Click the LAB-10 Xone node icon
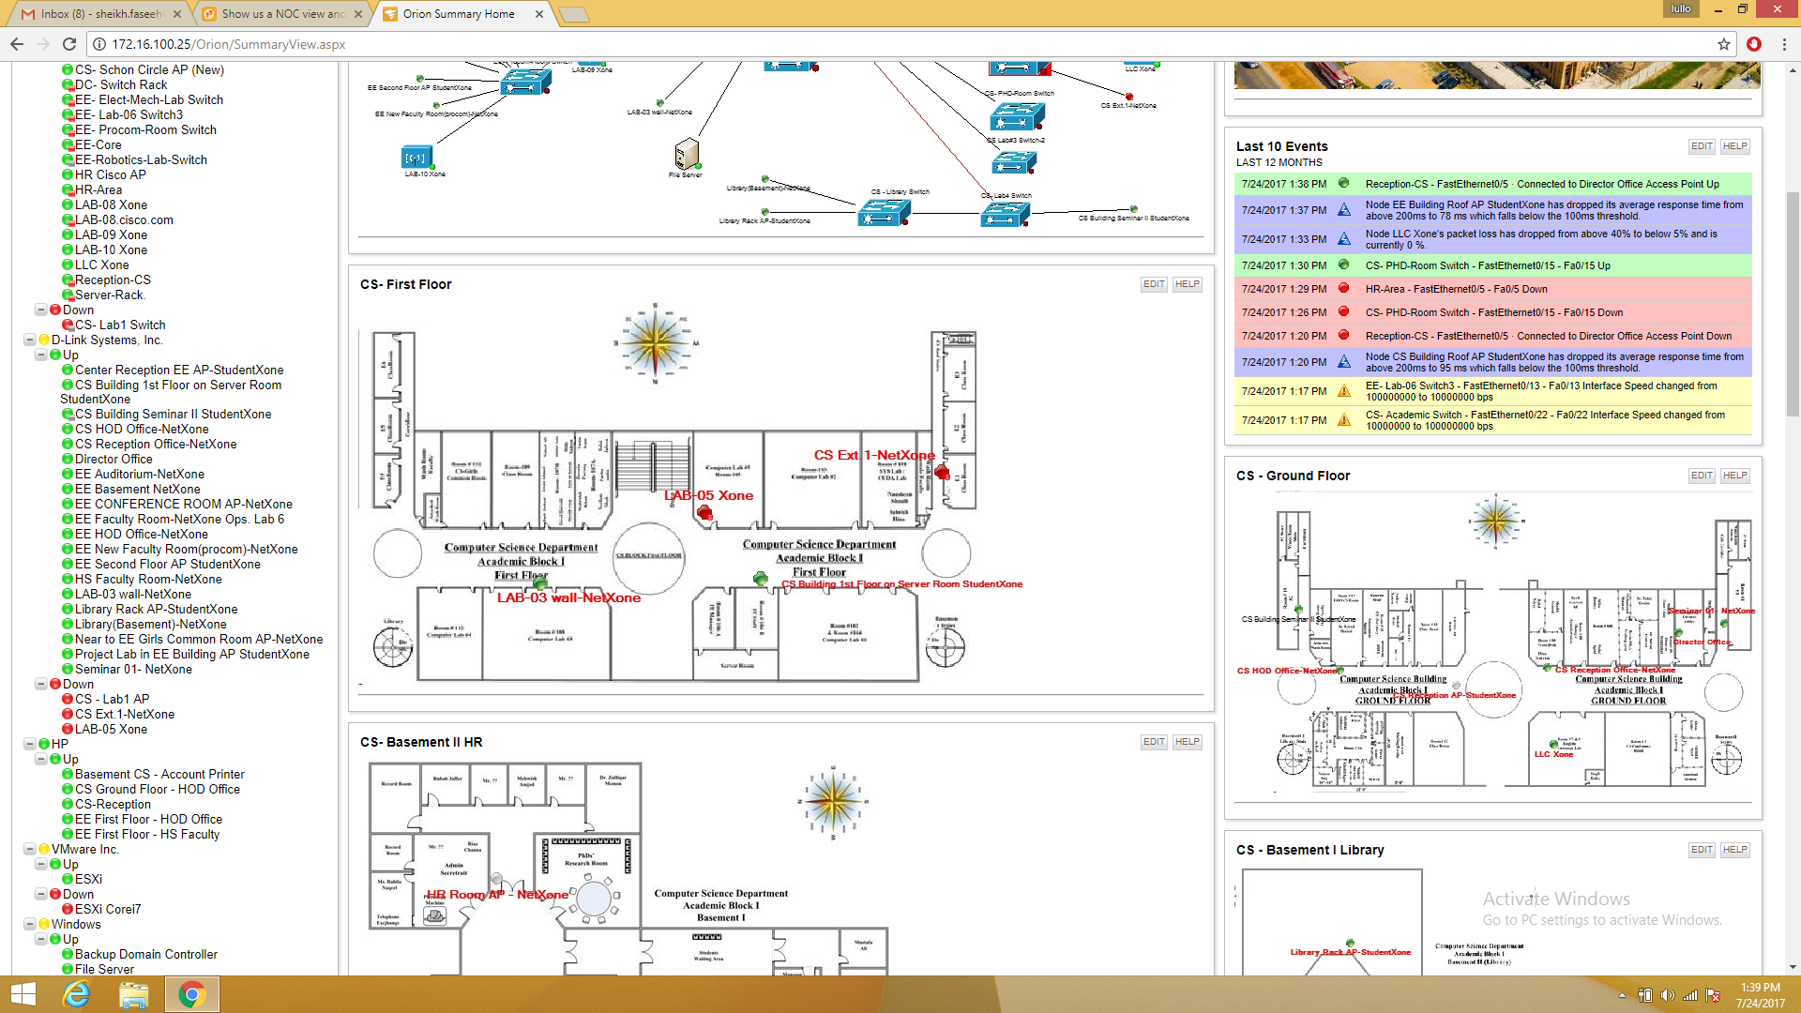1801x1013 pixels. point(416,158)
